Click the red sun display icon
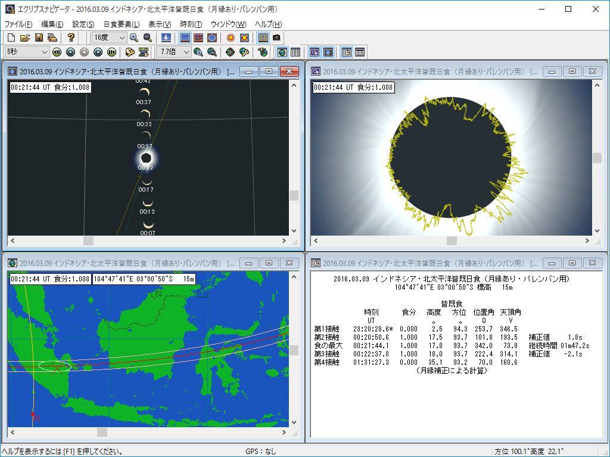The width and height of the screenshot is (610, 457). tap(231, 37)
